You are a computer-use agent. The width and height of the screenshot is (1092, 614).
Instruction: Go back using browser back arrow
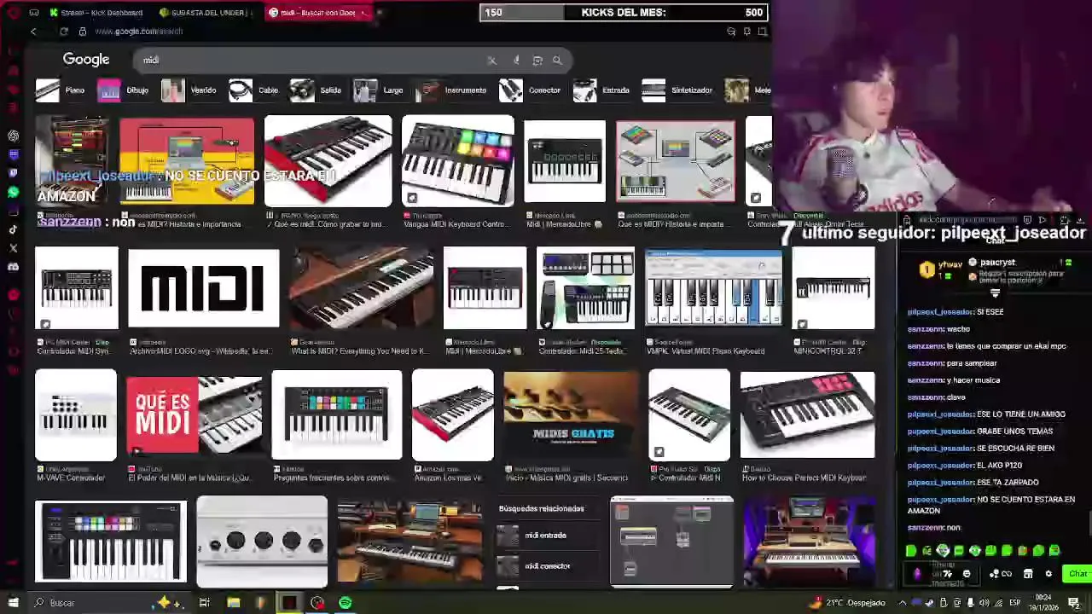[x=33, y=32]
